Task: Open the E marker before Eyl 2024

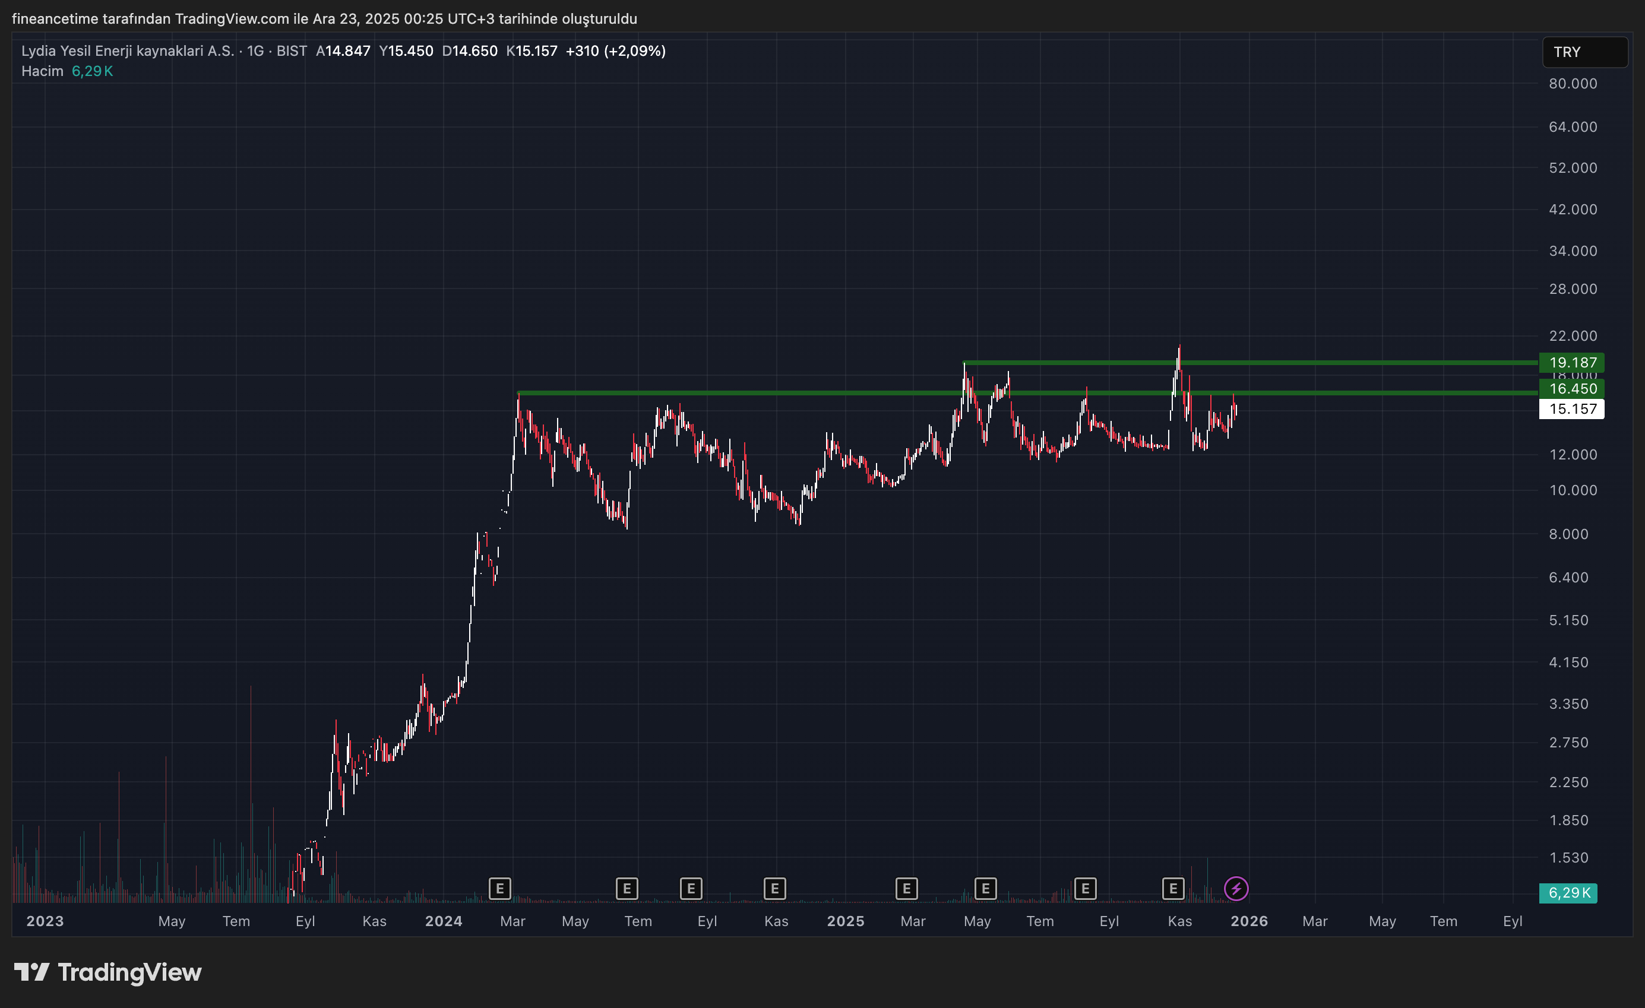Action: (691, 889)
